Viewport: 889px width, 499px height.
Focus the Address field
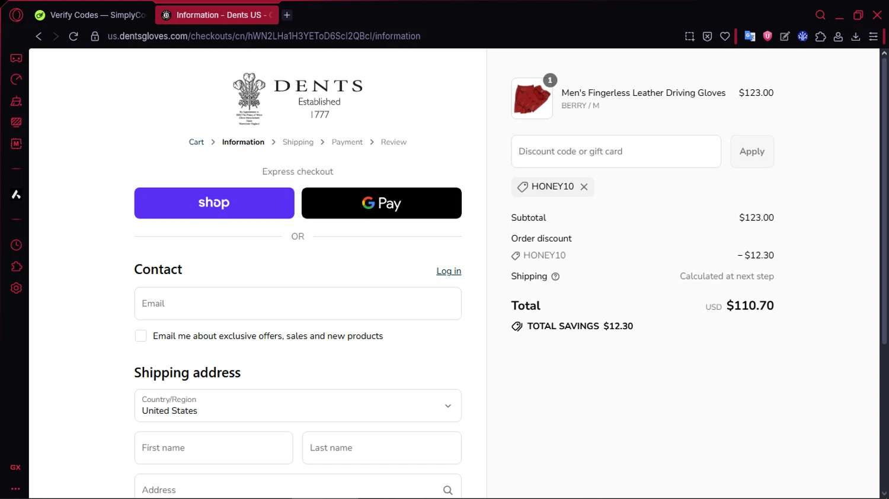pyautogui.click(x=298, y=487)
